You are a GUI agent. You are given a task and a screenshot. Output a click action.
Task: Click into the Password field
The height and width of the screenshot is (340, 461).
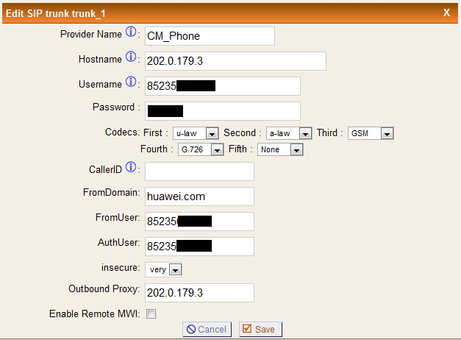pyautogui.click(x=223, y=111)
